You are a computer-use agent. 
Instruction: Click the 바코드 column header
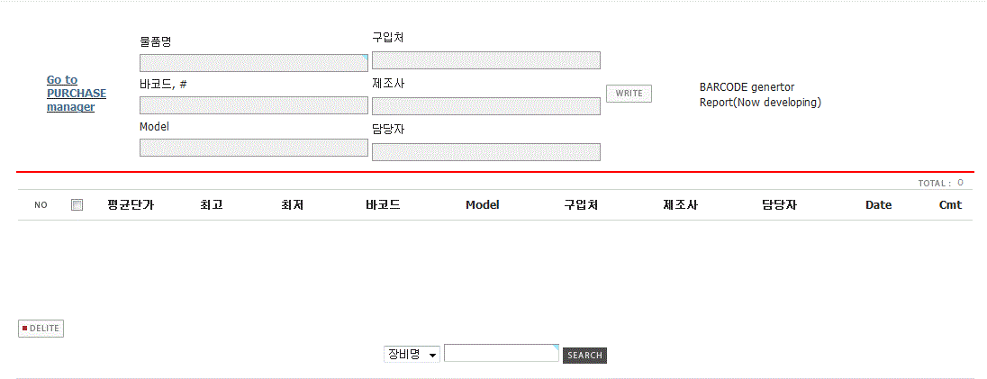click(383, 204)
